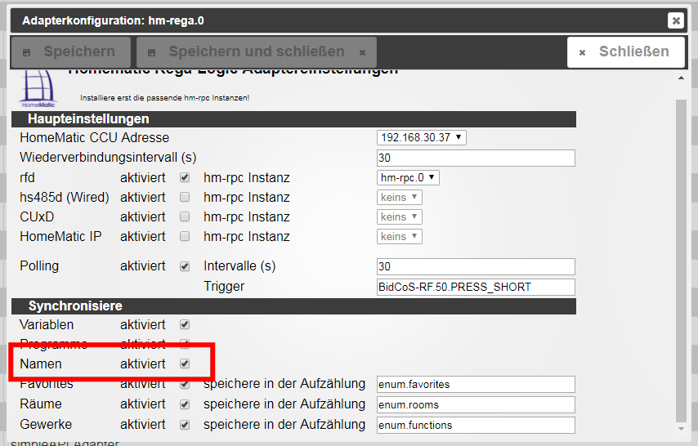Toggle the Gewerke aktiviert checkbox
The width and height of the screenshot is (698, 446).
coord(185,425)
